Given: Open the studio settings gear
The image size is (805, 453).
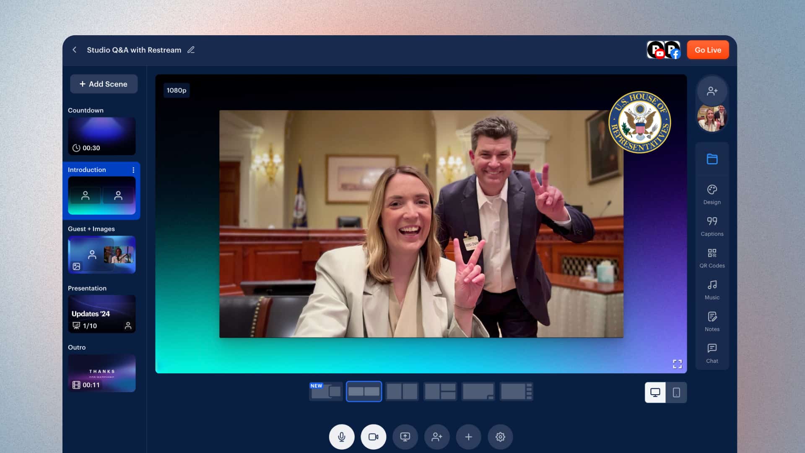Looking at the screenshot, I should click(x=501, y=437).
